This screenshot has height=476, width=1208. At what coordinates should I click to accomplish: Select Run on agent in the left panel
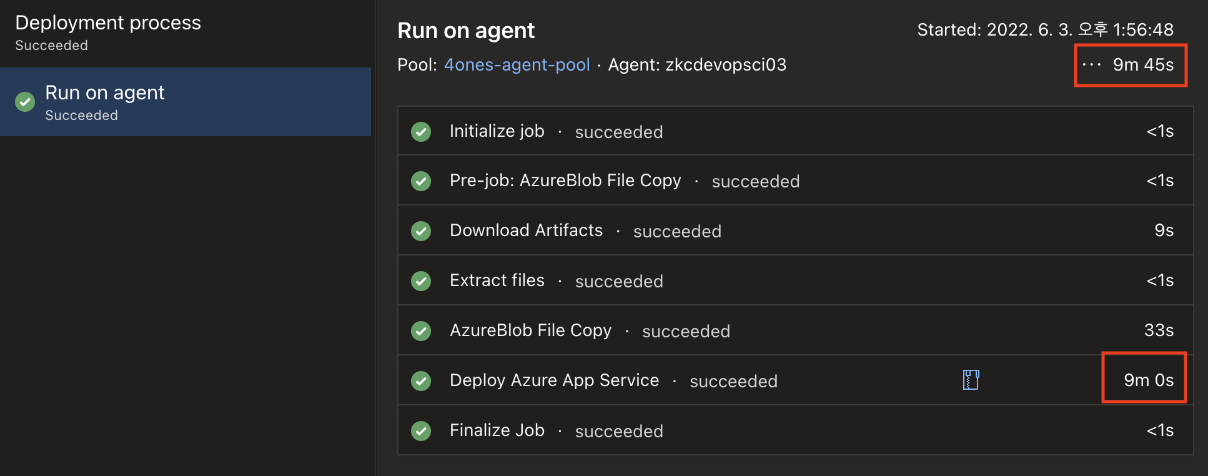pyautogui.click(x=186, y=102)
